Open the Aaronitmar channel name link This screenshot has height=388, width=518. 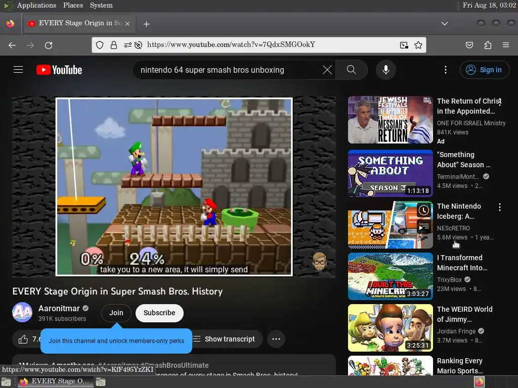[59, 308]
